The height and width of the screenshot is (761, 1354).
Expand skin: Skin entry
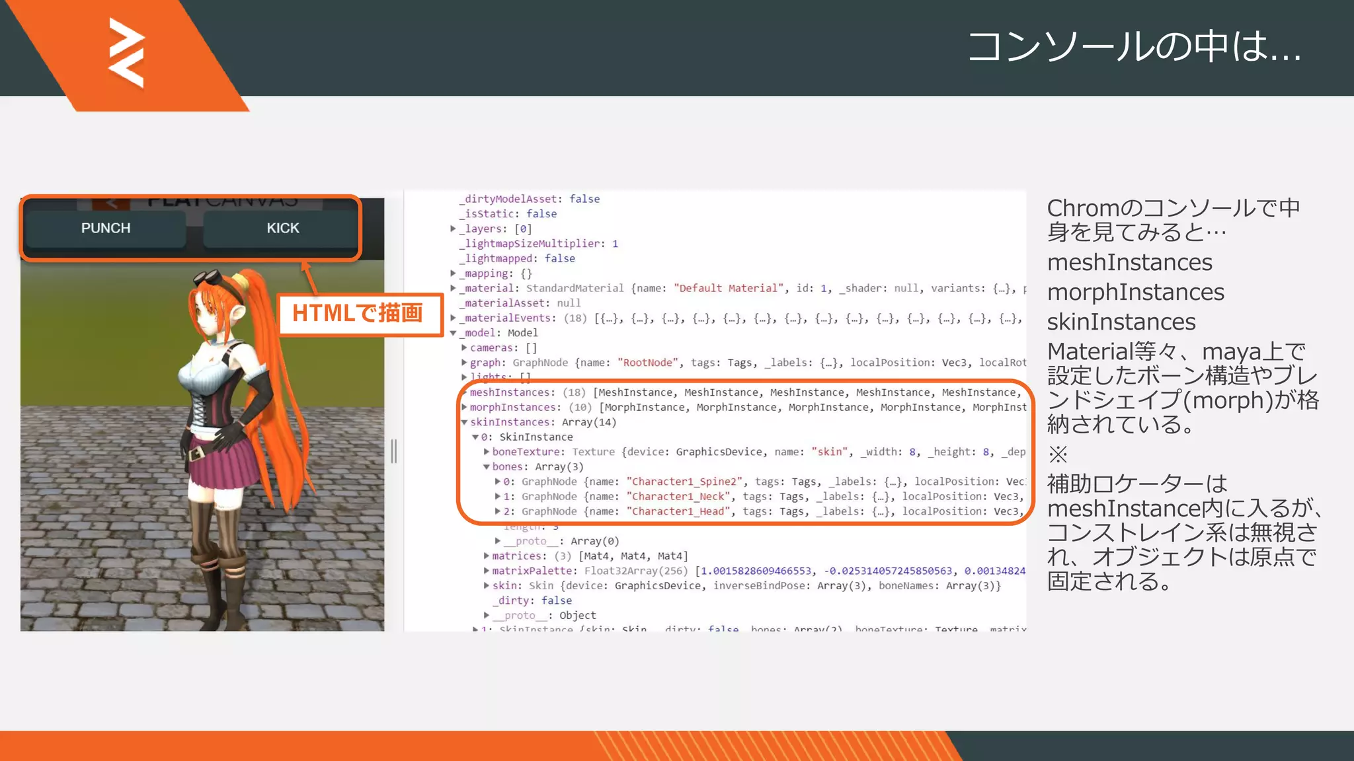487,586
